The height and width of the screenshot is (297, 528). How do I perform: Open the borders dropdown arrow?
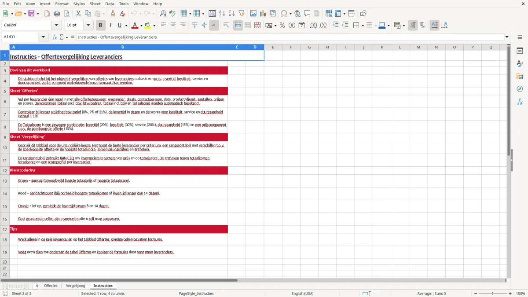click(363, 26)
